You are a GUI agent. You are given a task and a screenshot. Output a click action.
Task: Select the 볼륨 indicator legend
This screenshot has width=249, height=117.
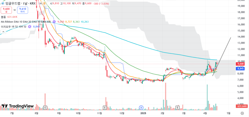3,17
